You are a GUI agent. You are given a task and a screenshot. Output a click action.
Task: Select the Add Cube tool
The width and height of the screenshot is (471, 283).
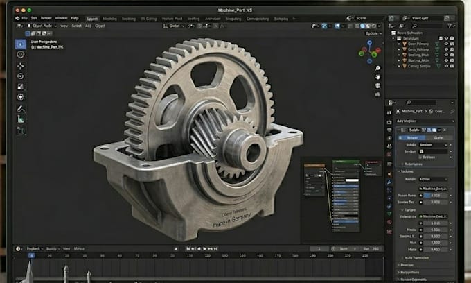pyautogui.click(x=20, y=130)
